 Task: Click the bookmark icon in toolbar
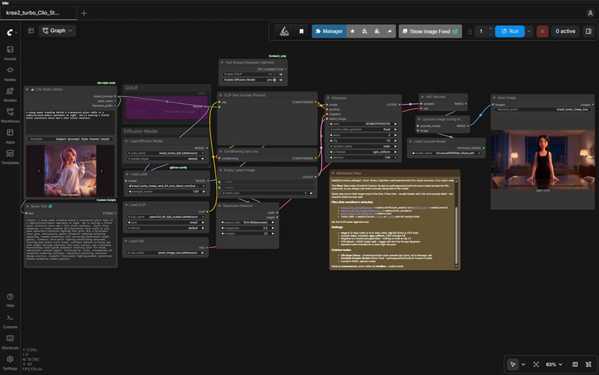click(x=302, y=31)
